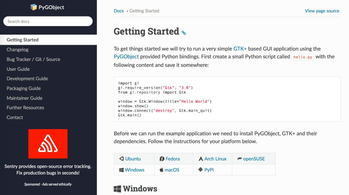Viewport: 349px width, 195px height.
Task: Click the PyGObject cube logo icon
Action: pos(34,7)
